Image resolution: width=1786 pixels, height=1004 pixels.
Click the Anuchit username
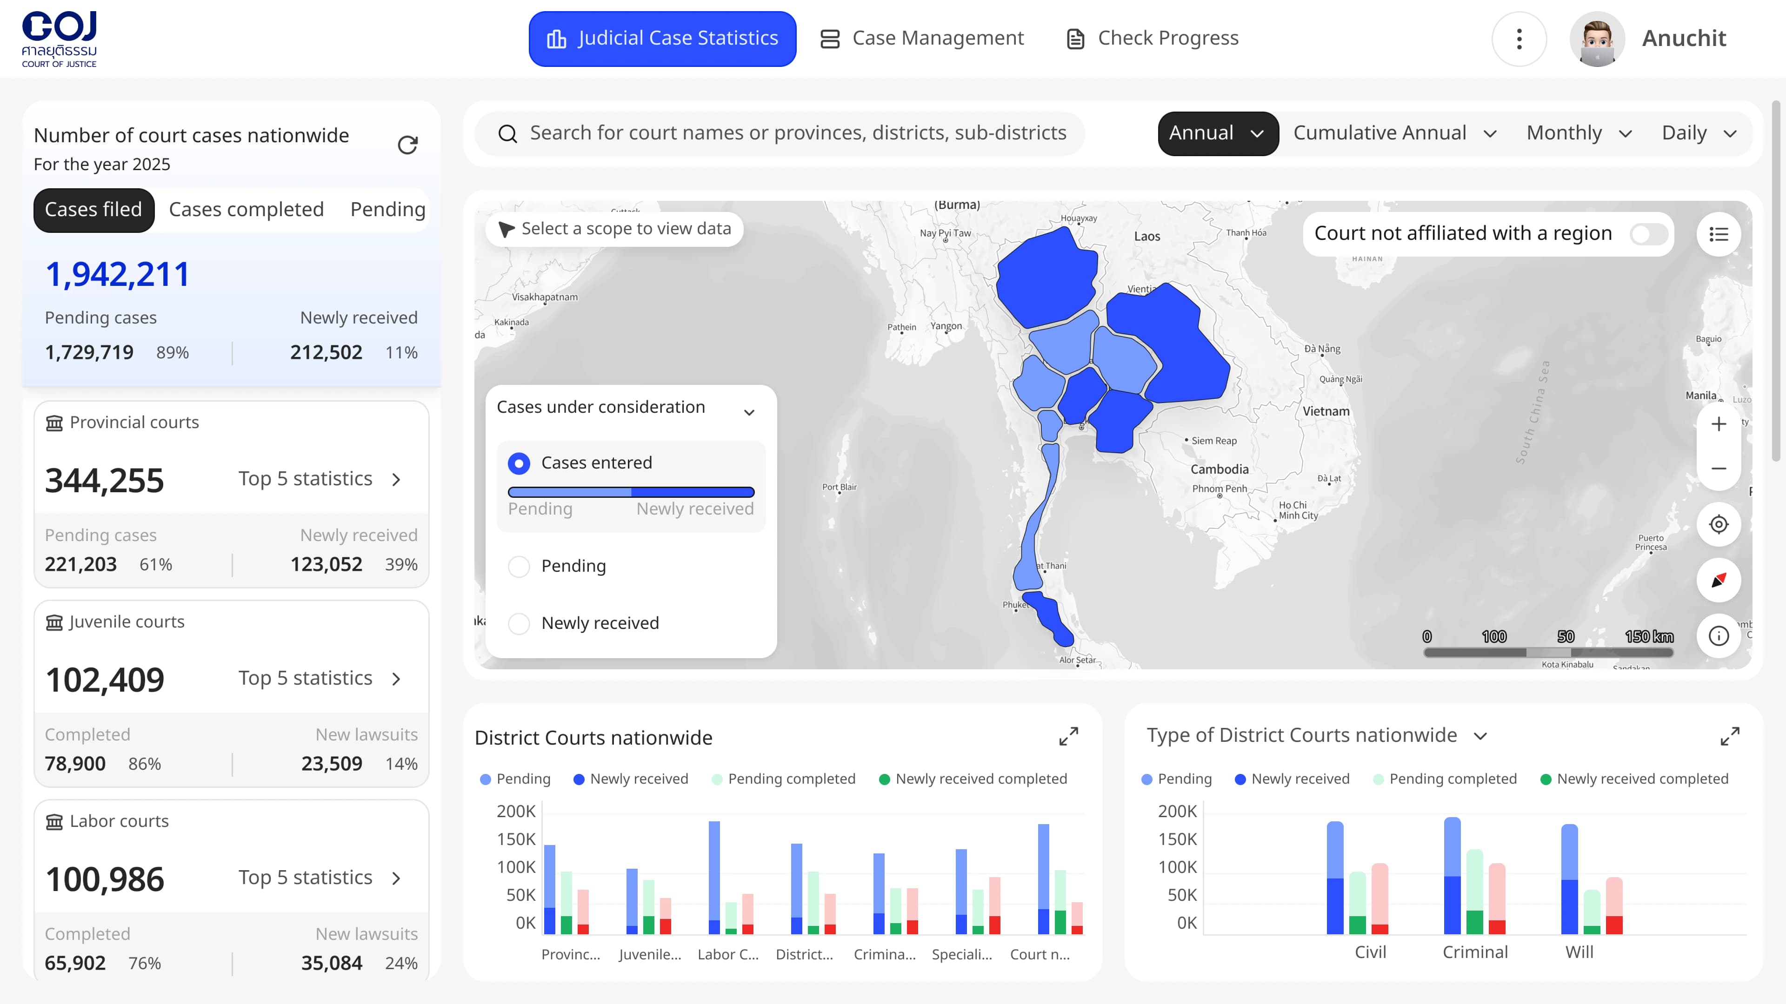tap(1684, 39)
